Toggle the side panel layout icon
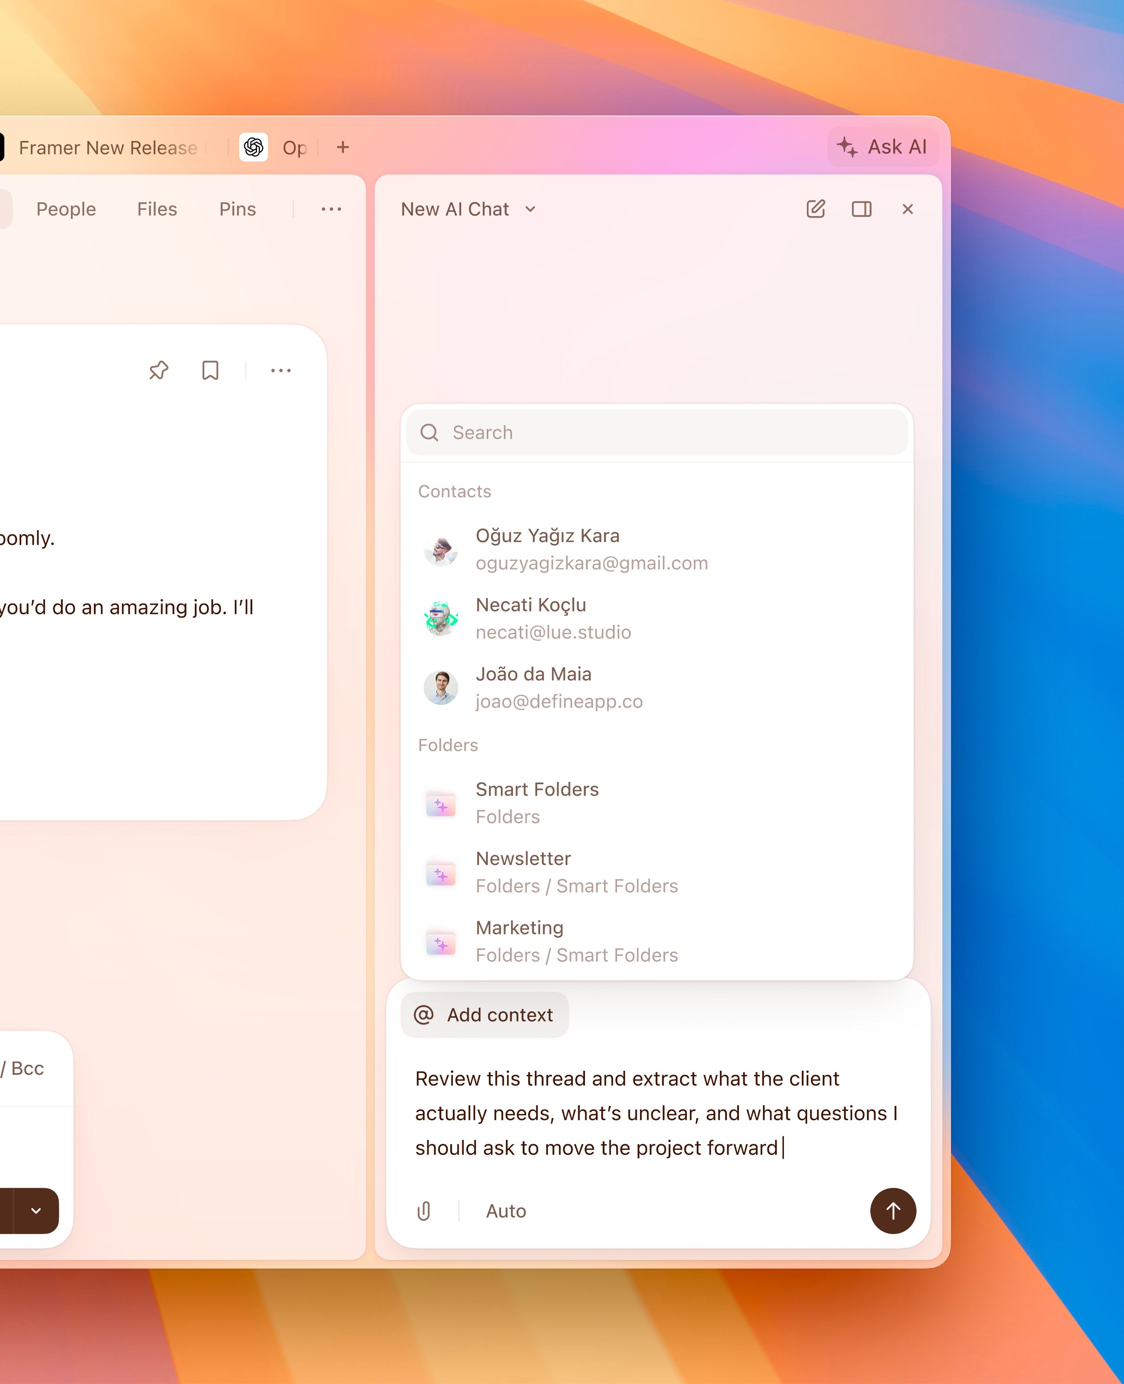1124x1384 pixels. [861, 209]
